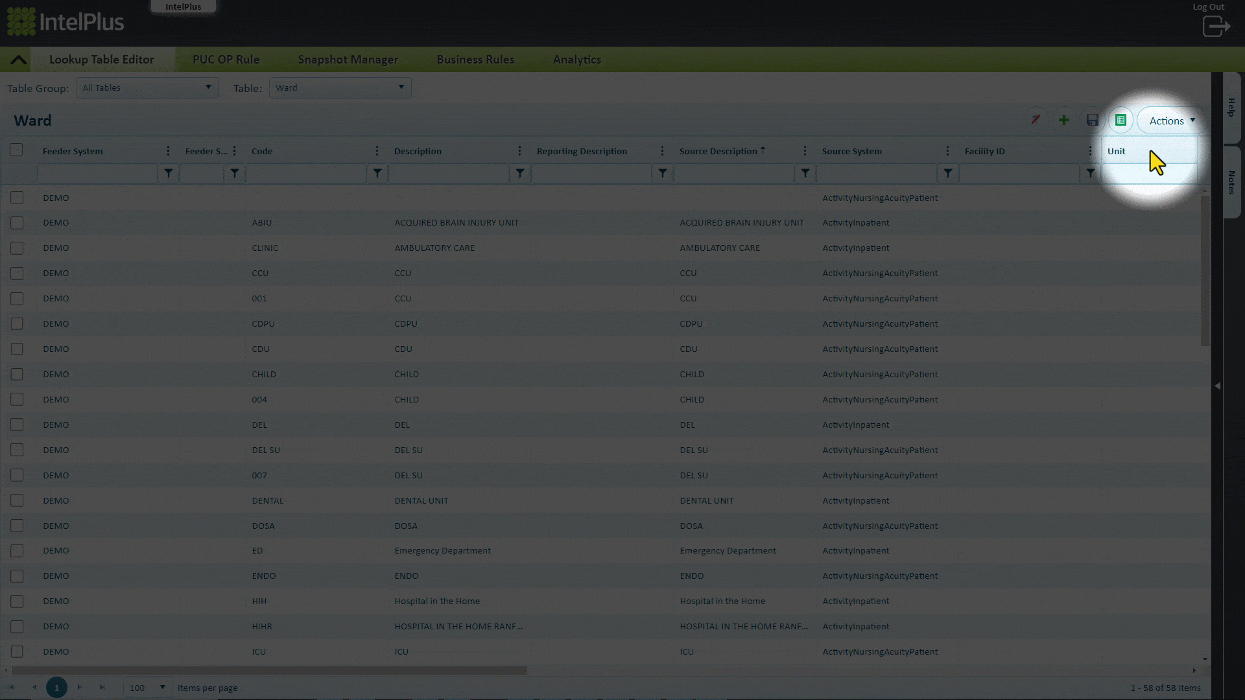Image resolution: width=1245 pixels, height=700 pixels.
Task: Open the Notes side panel
Action: [1231, 182]
